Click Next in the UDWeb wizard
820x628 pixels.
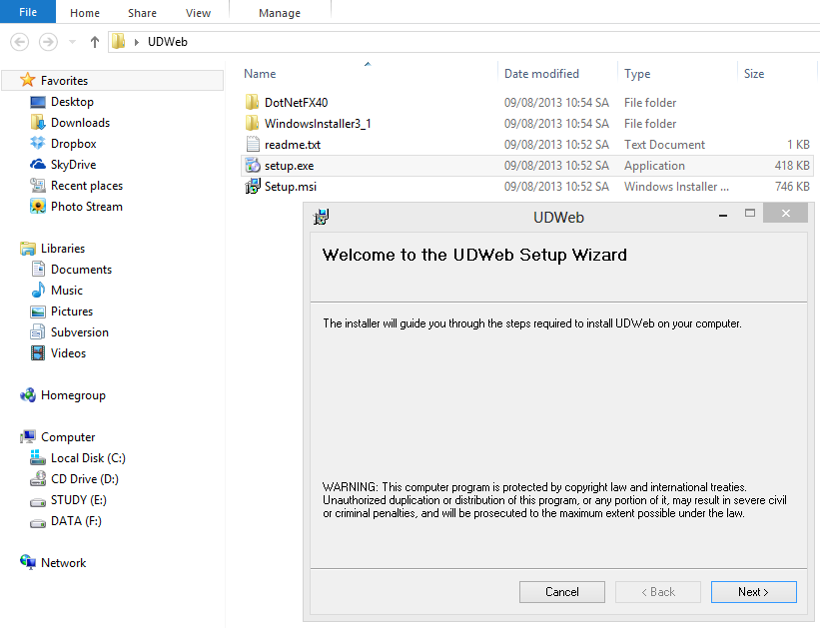(x=754, y=592)
